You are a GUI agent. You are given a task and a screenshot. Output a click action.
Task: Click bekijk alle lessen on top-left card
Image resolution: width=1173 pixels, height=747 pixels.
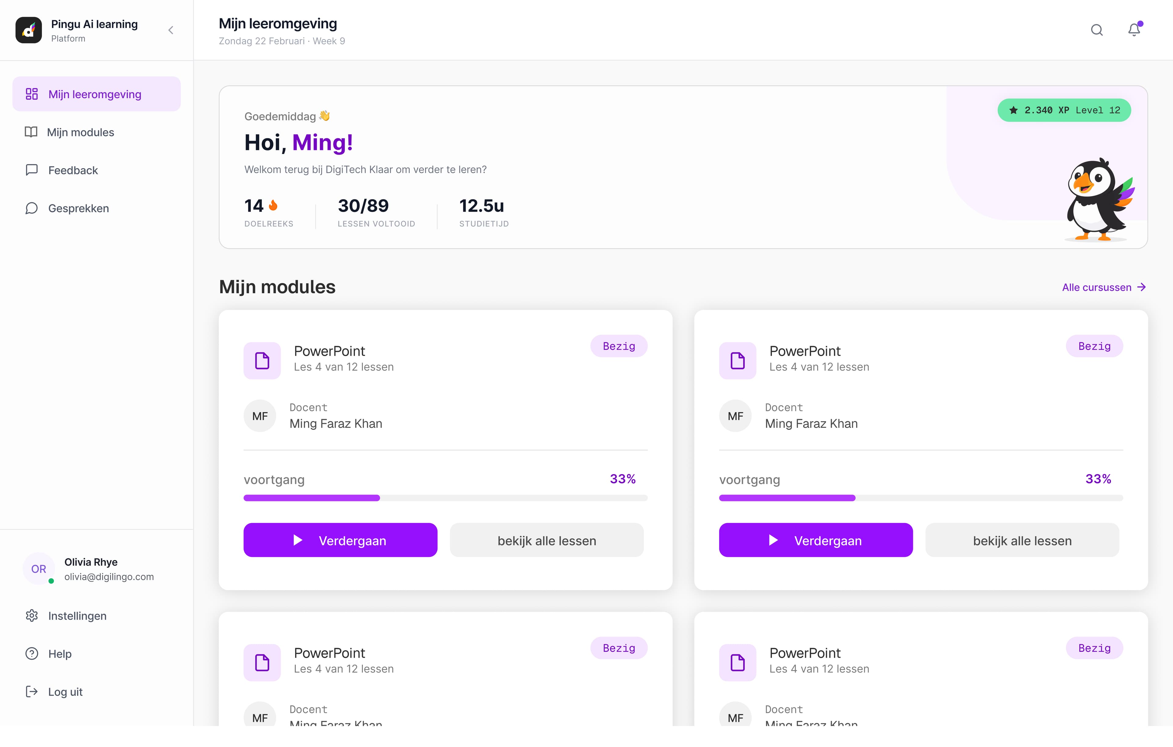pos(546,540)
